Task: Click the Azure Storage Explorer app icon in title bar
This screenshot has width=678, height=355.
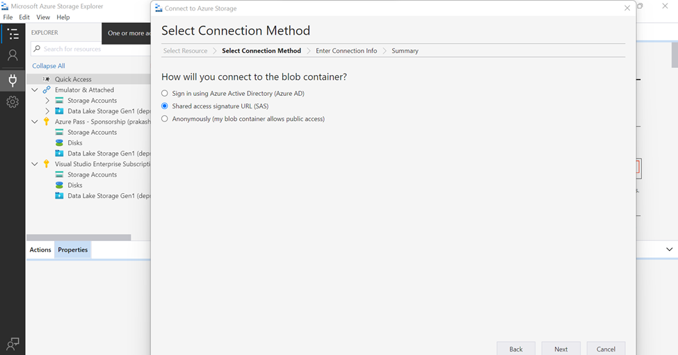Action: pos(5,6)
